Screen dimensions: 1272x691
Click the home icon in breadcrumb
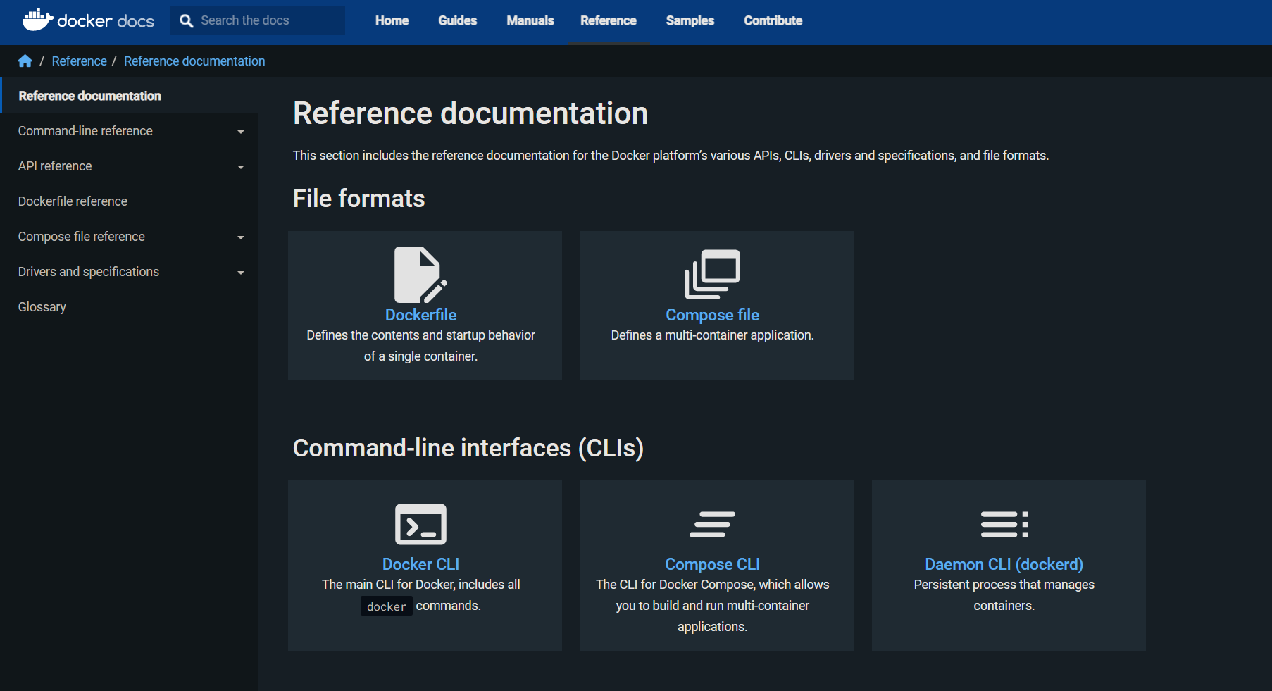pos(25,61)
